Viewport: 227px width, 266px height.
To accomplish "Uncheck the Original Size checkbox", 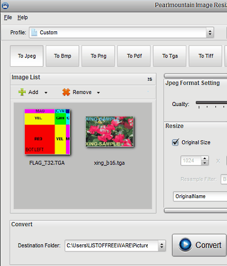I will 175,142.
